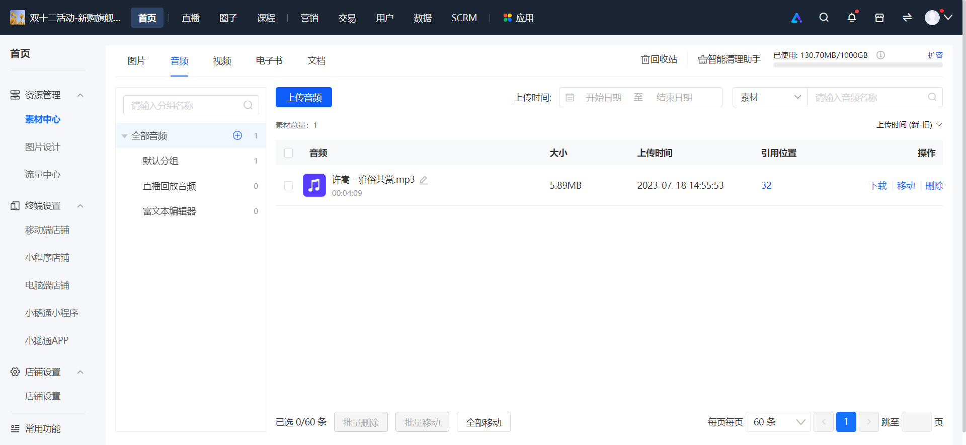This screenshot has height=445, width=966.
Task: Click the group name search magnifier
Action: pos(248,105)
